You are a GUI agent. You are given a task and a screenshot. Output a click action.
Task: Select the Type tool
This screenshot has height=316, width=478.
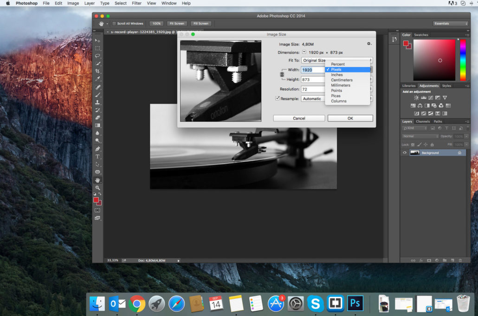tap(97, 157)
